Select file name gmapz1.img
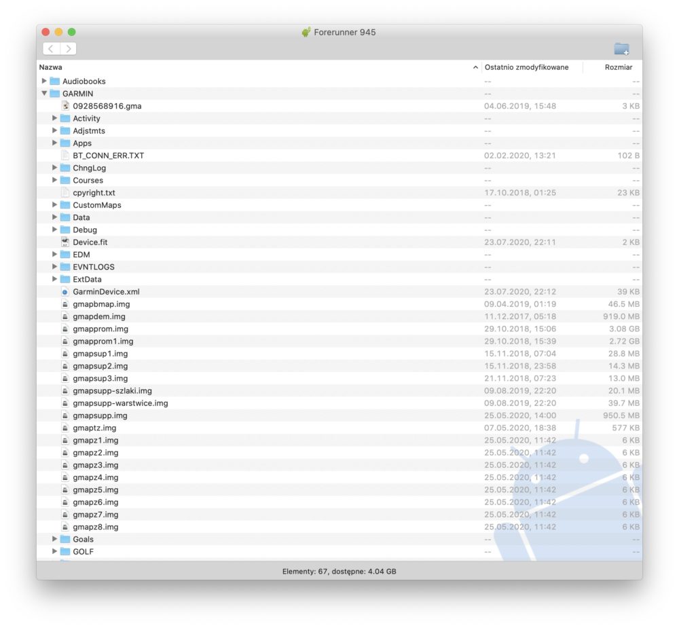 pos(96,440)
